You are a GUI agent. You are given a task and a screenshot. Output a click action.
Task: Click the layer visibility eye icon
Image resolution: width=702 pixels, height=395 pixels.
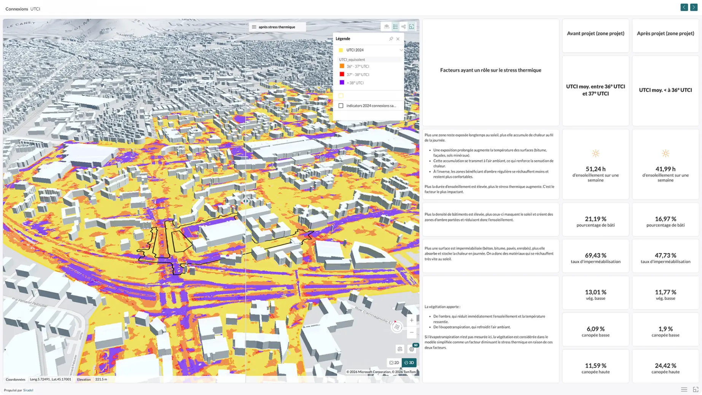pyautogui.click(x=387, y=27)
